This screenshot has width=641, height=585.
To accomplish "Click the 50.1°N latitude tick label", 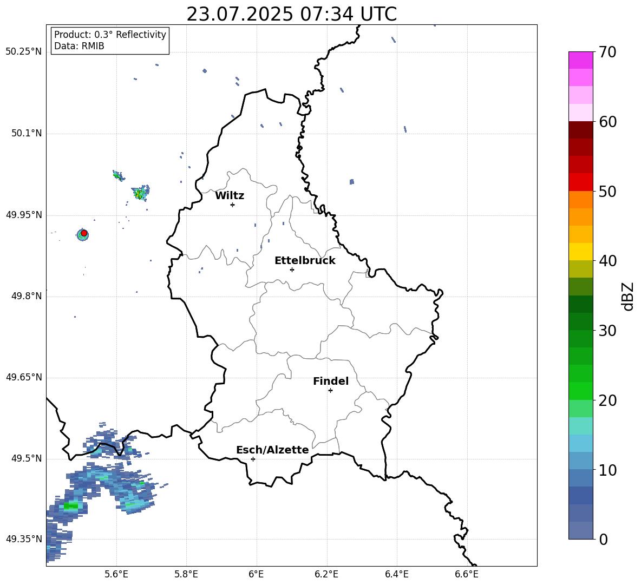I will pos(27,133).
